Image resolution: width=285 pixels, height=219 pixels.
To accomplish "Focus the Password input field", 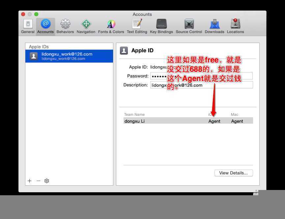I will click(x=201, y=76).
